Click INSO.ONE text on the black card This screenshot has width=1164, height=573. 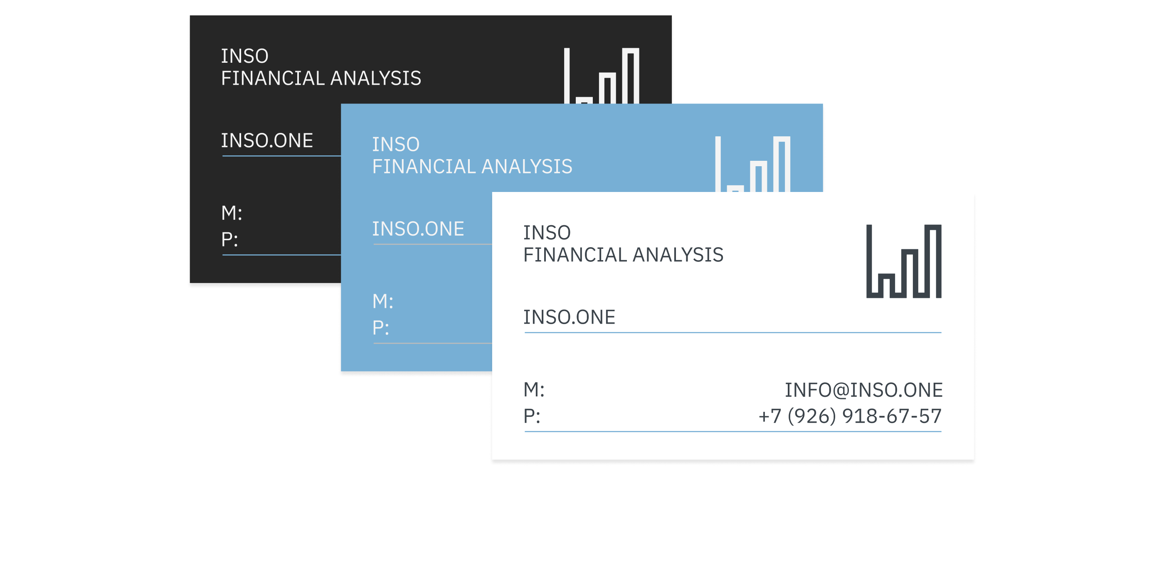266,140
